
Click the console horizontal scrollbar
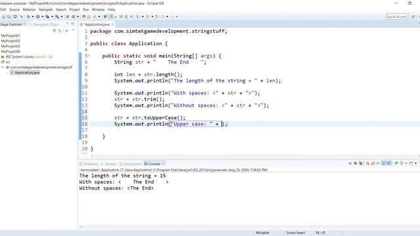(249, 227)
